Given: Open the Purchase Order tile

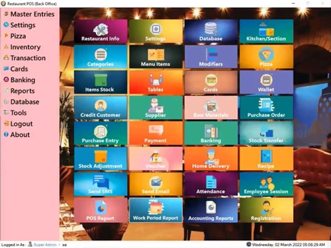Looking at the screenshot, I should [x=266, y=108].
